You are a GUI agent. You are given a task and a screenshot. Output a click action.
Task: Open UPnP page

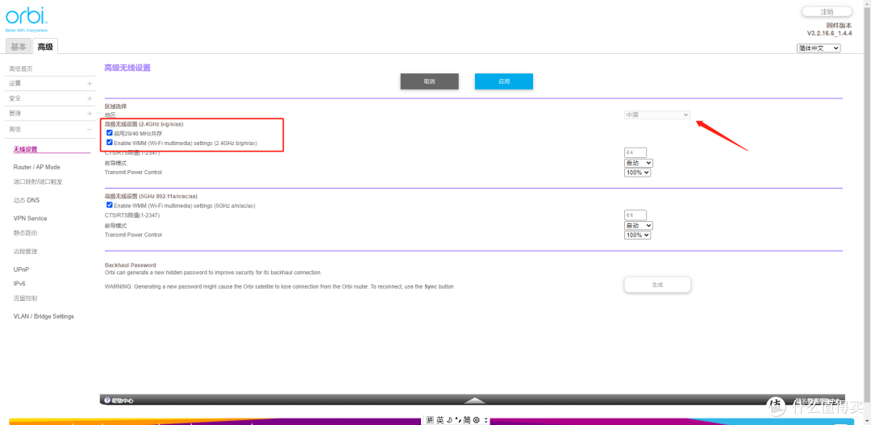[x=21, y=269]
